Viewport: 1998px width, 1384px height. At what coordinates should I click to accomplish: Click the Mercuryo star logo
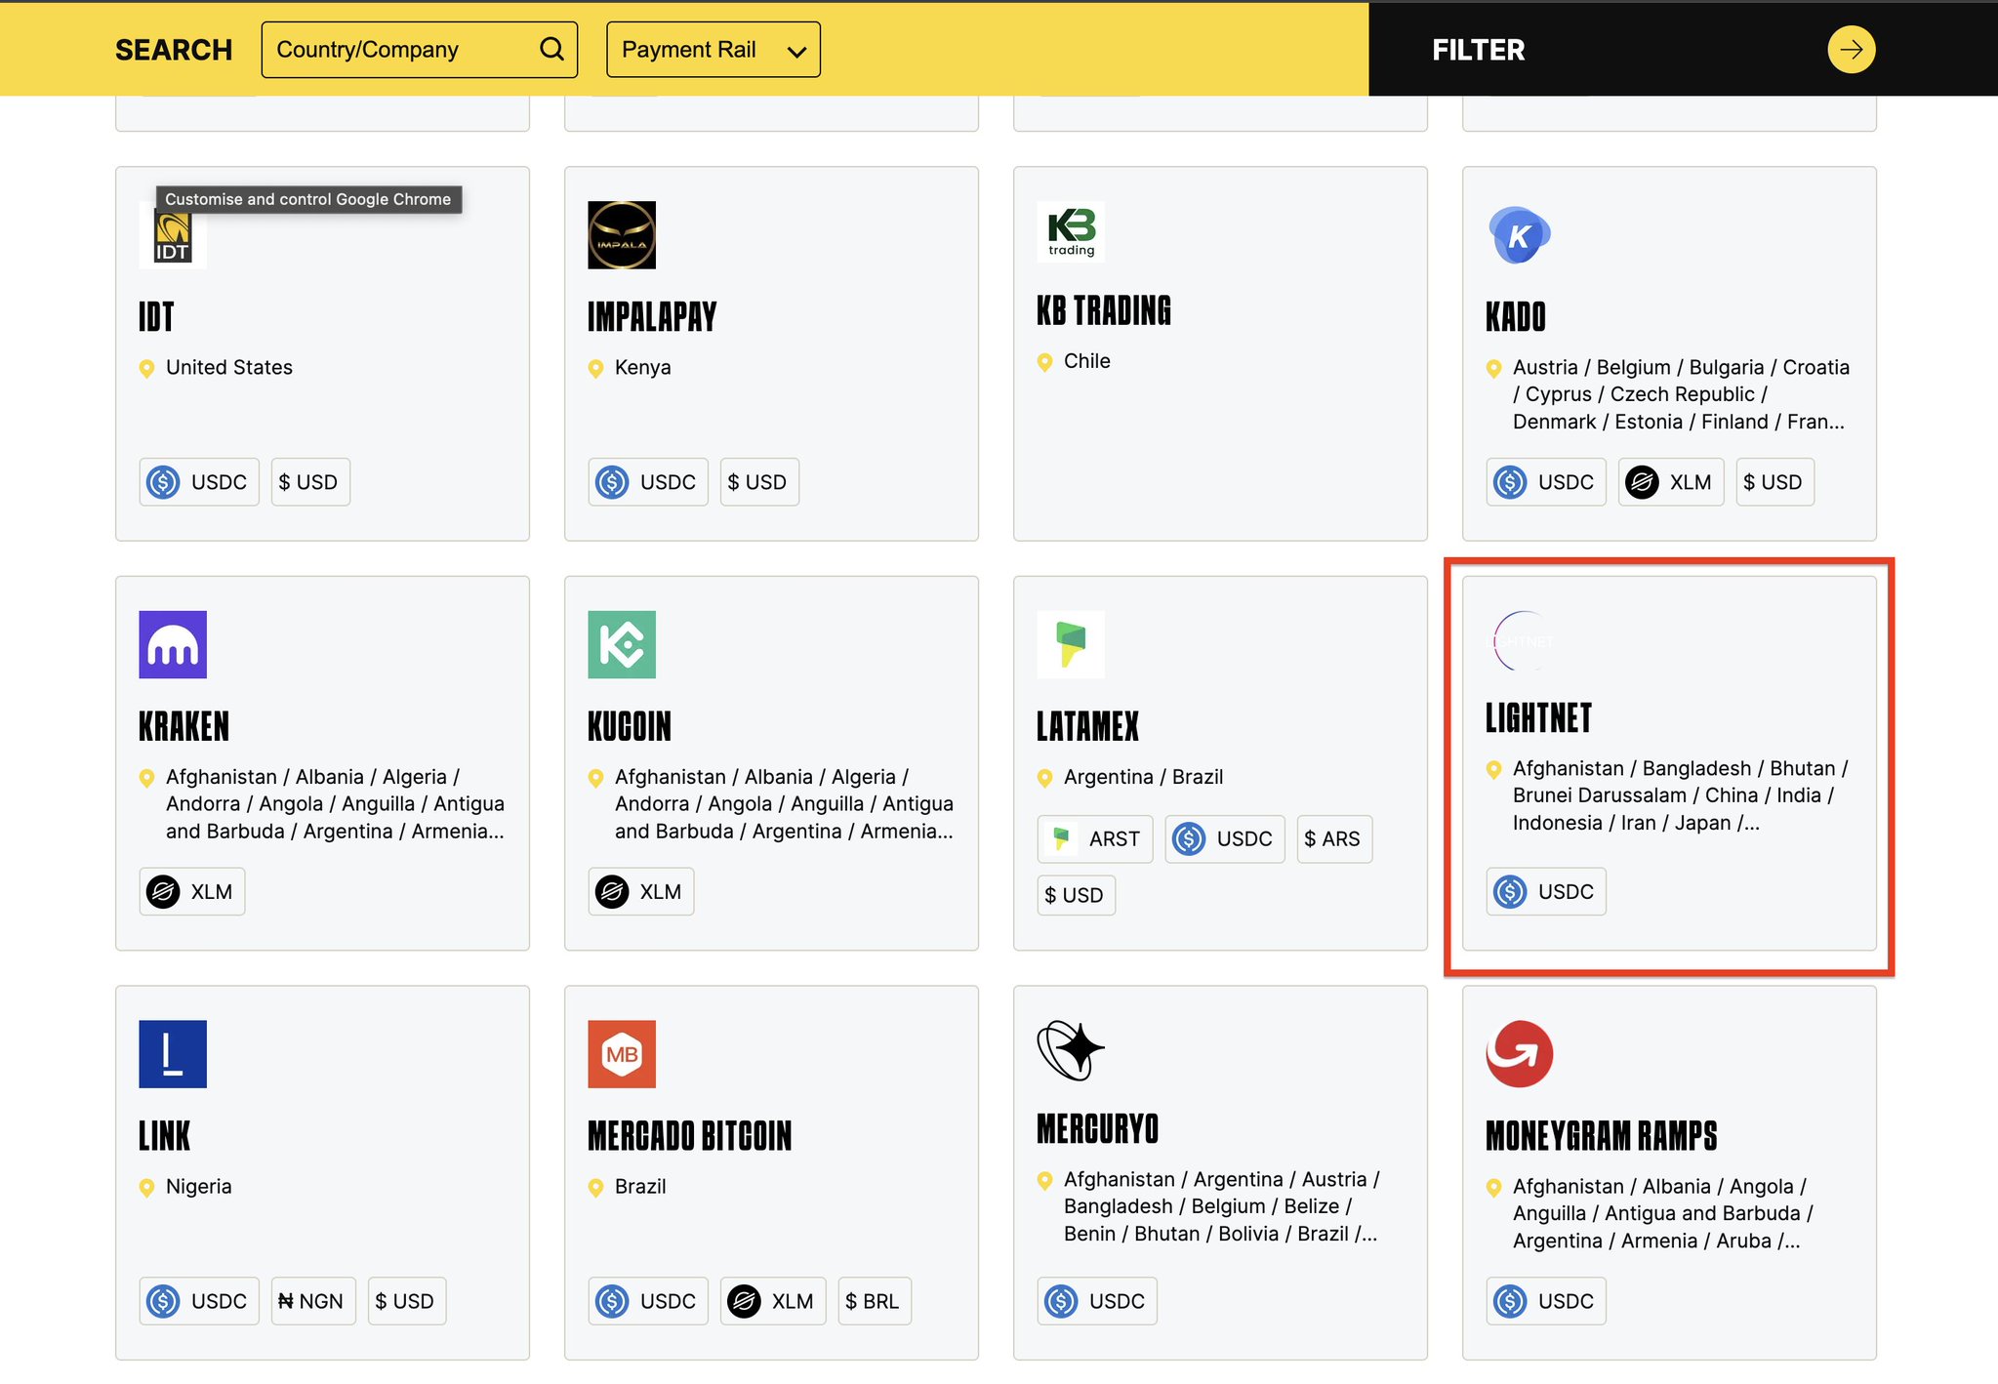(x=1071, y=1050)
